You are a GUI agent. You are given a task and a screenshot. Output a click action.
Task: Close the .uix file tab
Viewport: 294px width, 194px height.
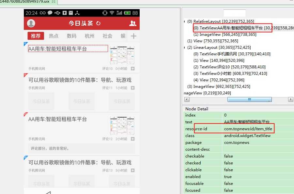pyautogui.click(x=54, y=1)
